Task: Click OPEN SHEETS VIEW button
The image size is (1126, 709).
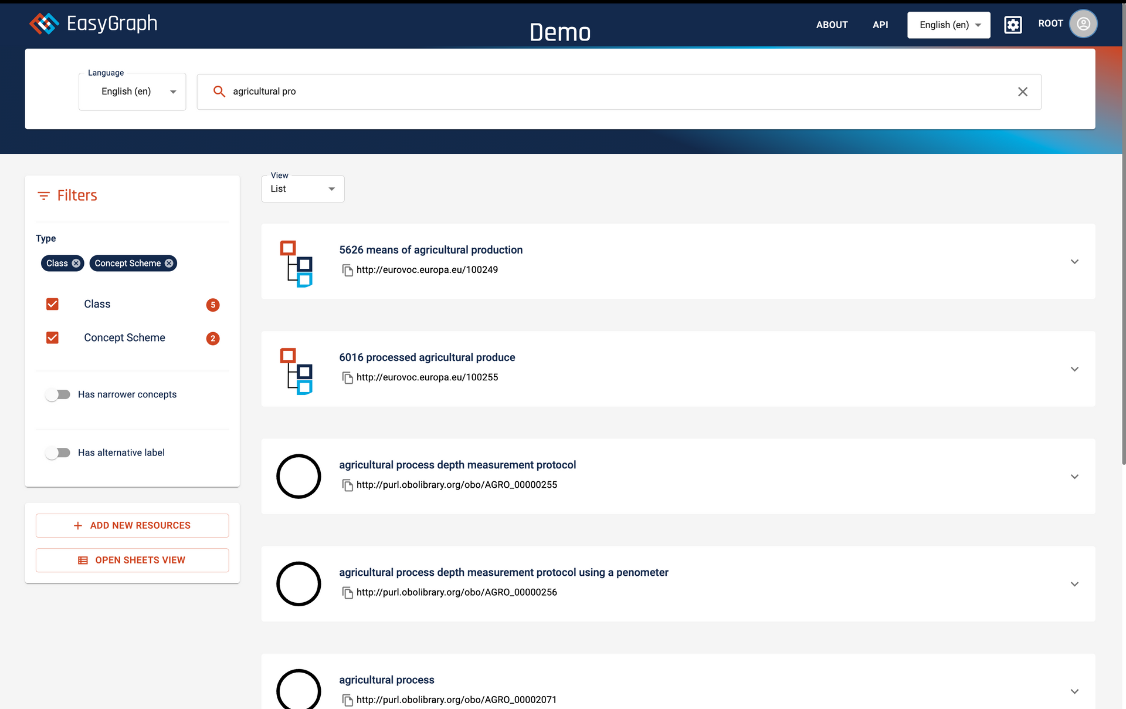Action: 133,560
